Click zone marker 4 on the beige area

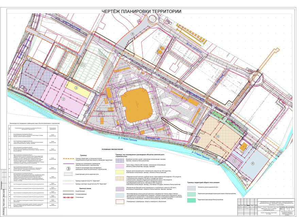218,137
